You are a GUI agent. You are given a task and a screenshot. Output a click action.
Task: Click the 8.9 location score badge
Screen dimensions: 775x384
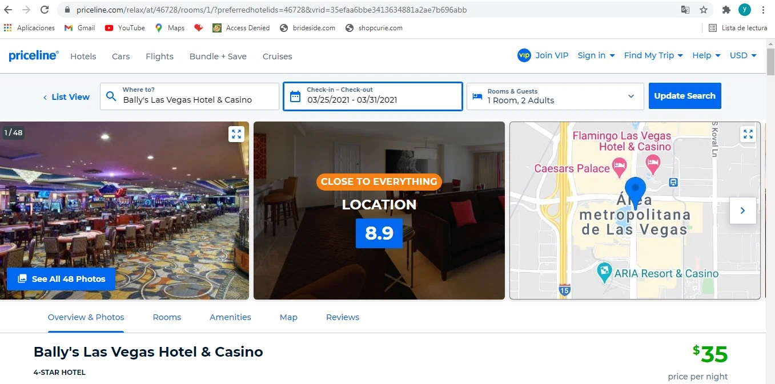(379, 233)
